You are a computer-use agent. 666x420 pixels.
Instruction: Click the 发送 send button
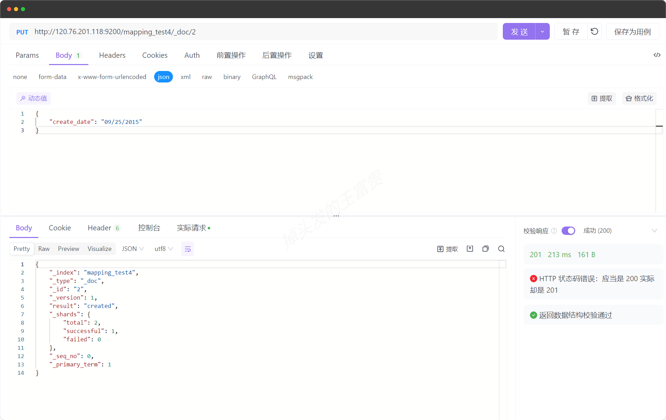tap(519, 31)
